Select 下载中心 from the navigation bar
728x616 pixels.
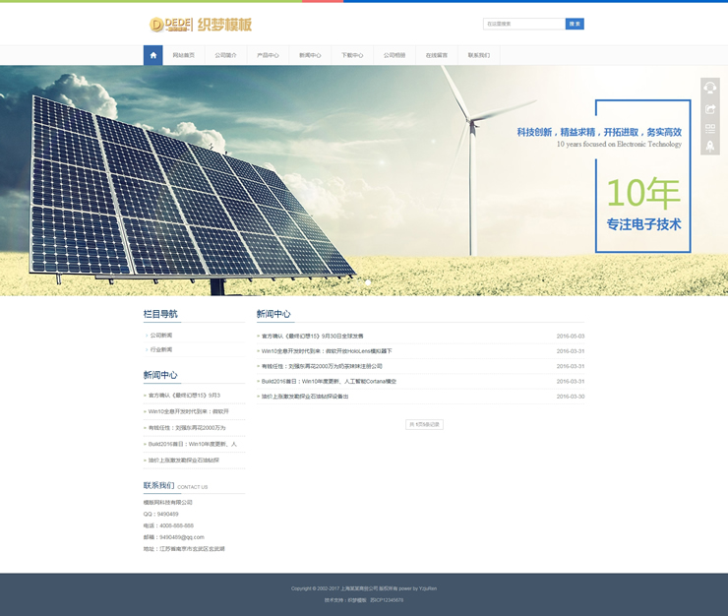(x=352, y=55)
